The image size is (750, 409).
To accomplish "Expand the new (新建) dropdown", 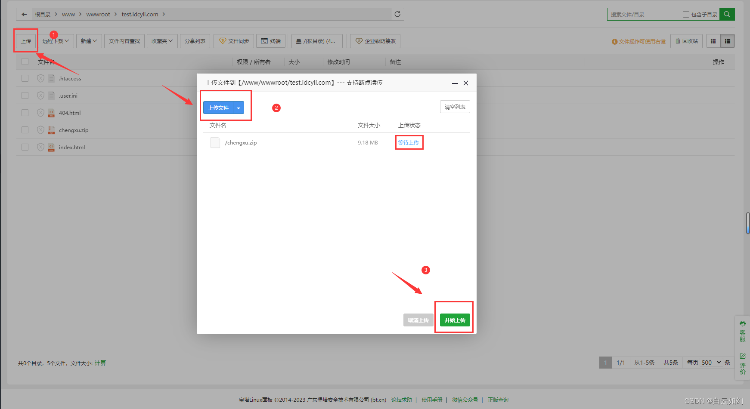I will point(89,41).
